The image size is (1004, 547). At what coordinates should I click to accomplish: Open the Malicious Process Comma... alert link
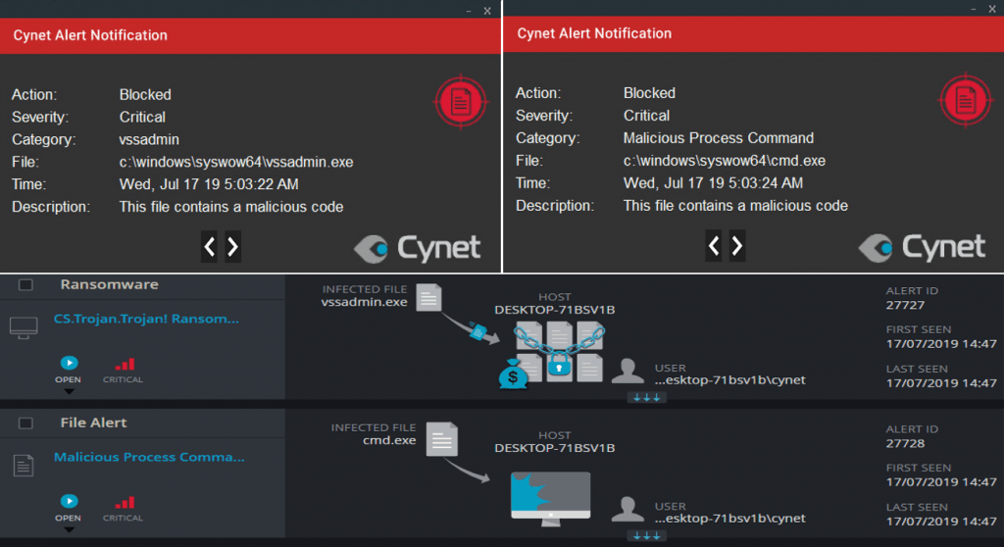[x=149, y=458]
